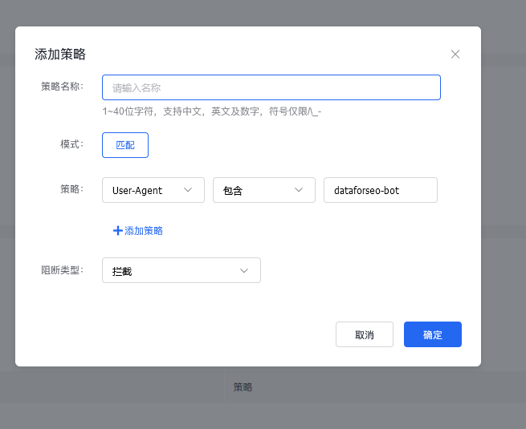
Task: Click the chevron in the 拦截 dropdown
Action: pos(244,270)
